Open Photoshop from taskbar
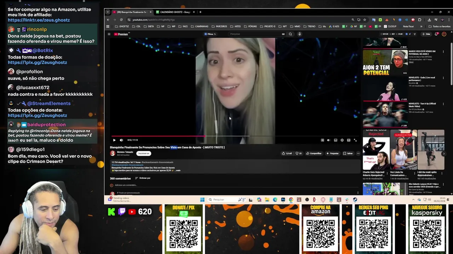The image size is (453, 254). (283, 200)
